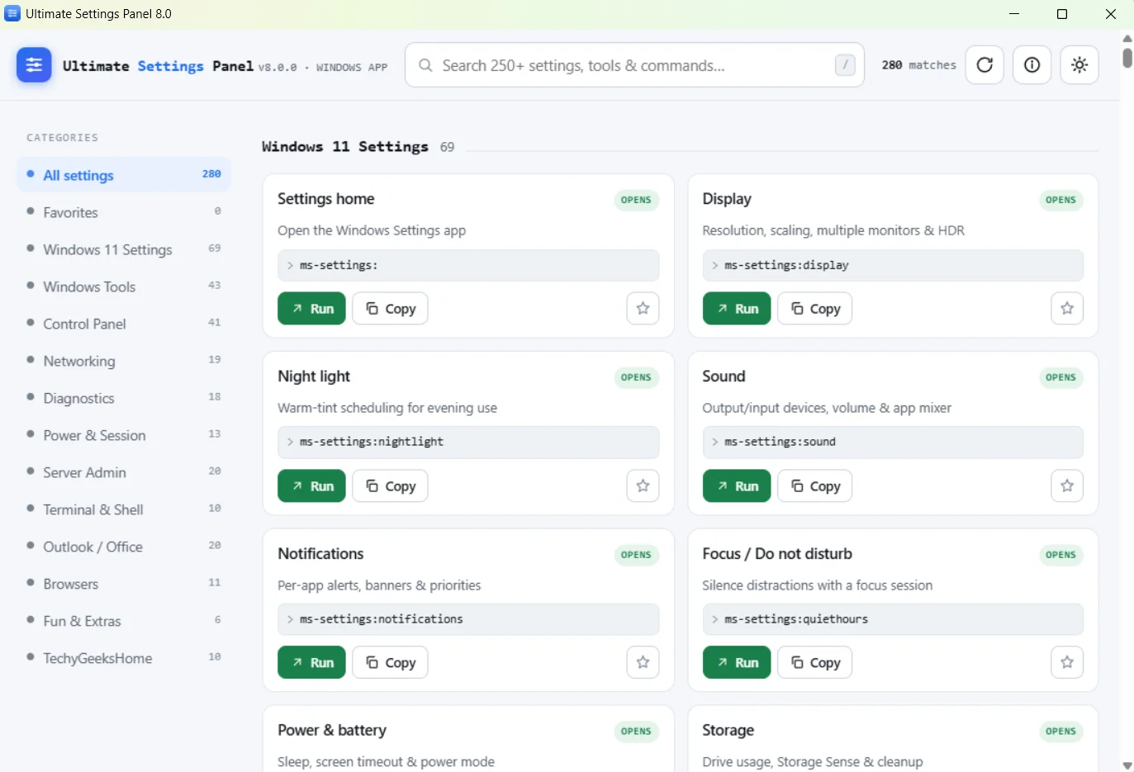The height and width of the screenshot is (772, 1134).
Task: Open the TechyGeeksHome category
Action: [x=123, y=658]
